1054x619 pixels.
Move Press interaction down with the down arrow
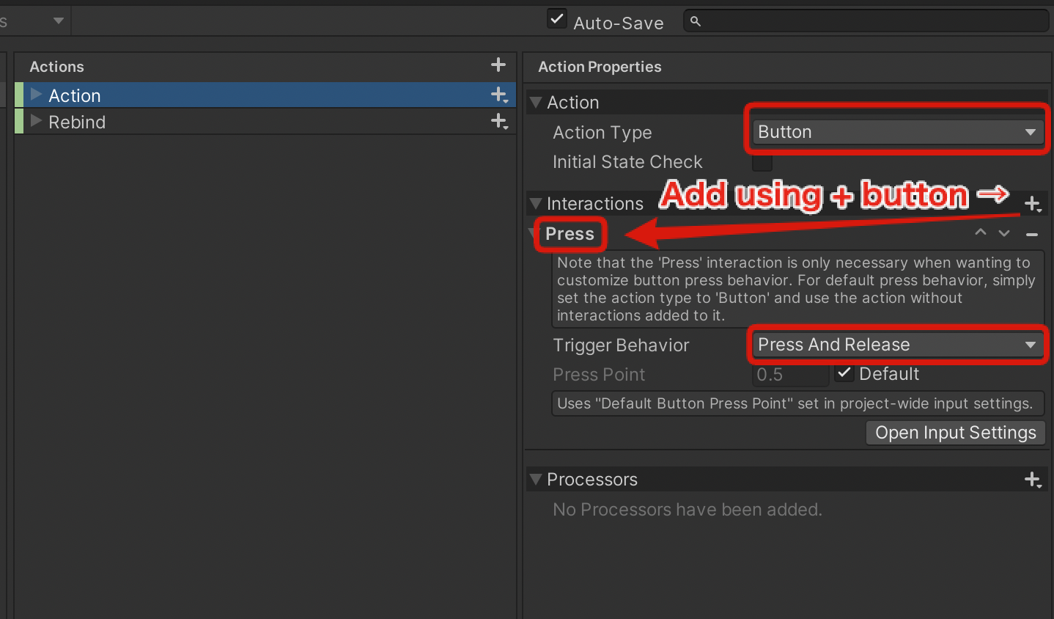click(1003, 232)
